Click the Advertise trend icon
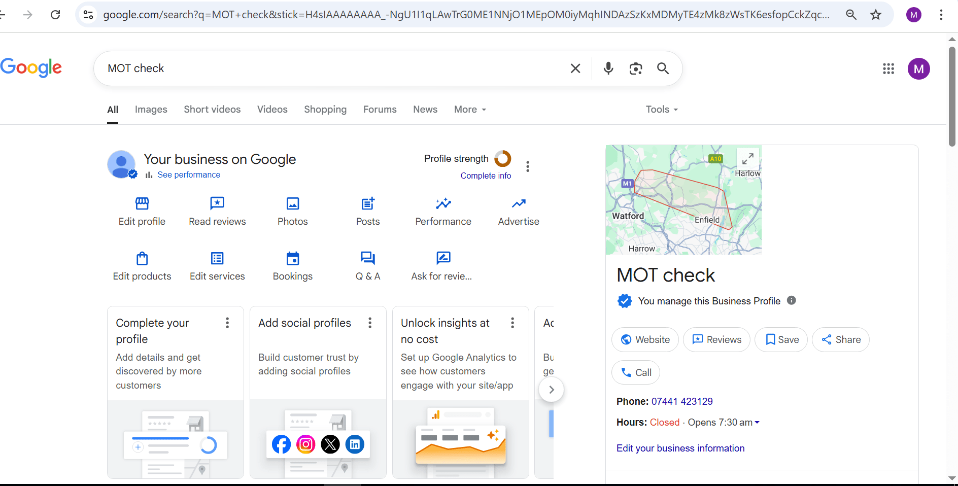The image size is (958, 486). [519, 203]
